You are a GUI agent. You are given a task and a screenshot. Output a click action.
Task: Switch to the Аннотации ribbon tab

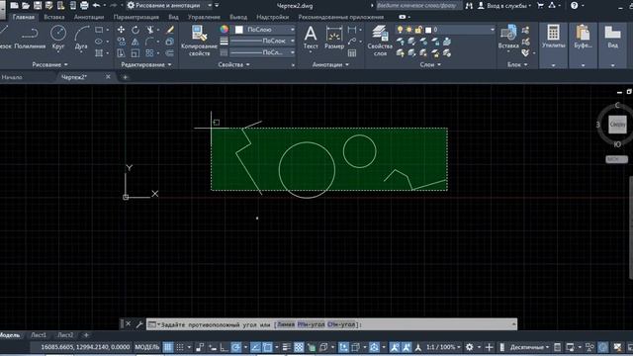pyautogui.click(x=89, y=17)
